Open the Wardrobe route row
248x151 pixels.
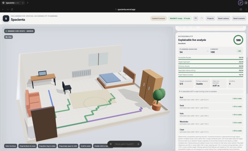[x=211, y=122]
